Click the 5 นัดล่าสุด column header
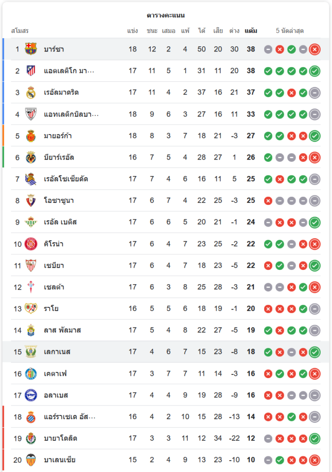The image size is (332, 472). (290, 31)
